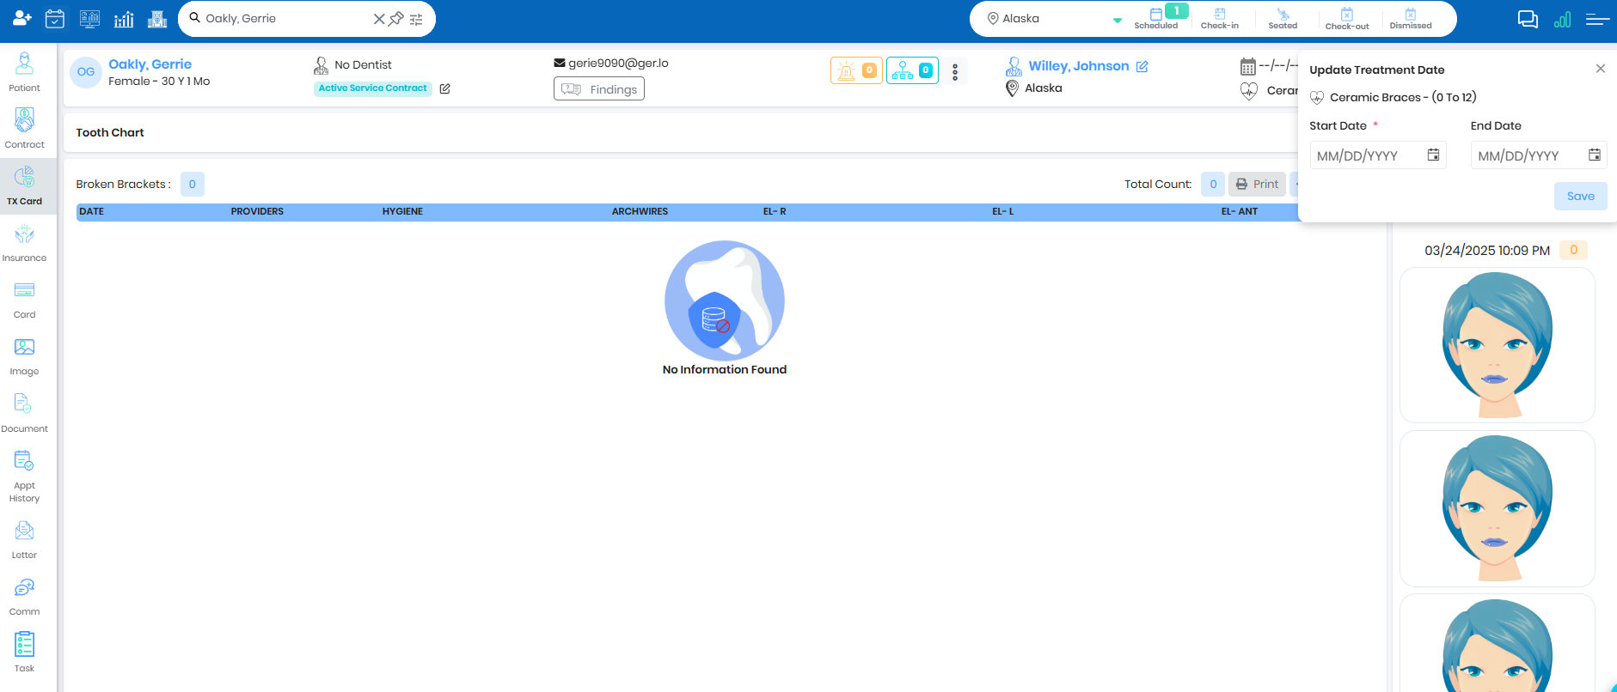Click the Findings button
This screenshot has width=1617, height=692.
coord(599,89)
